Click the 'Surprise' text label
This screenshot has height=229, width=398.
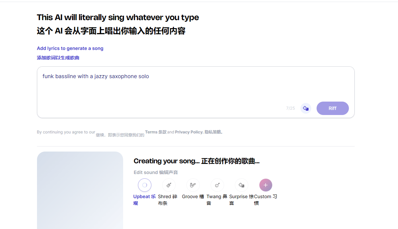pos(239,196)
